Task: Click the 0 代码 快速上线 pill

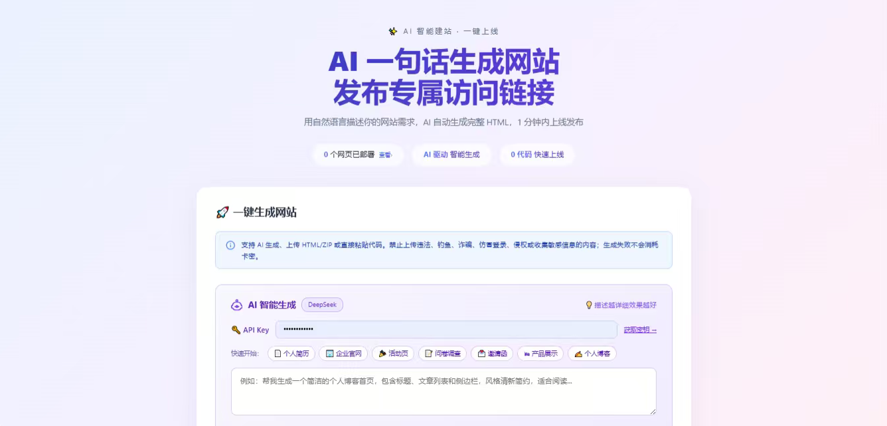Action: tap(537, 155)
